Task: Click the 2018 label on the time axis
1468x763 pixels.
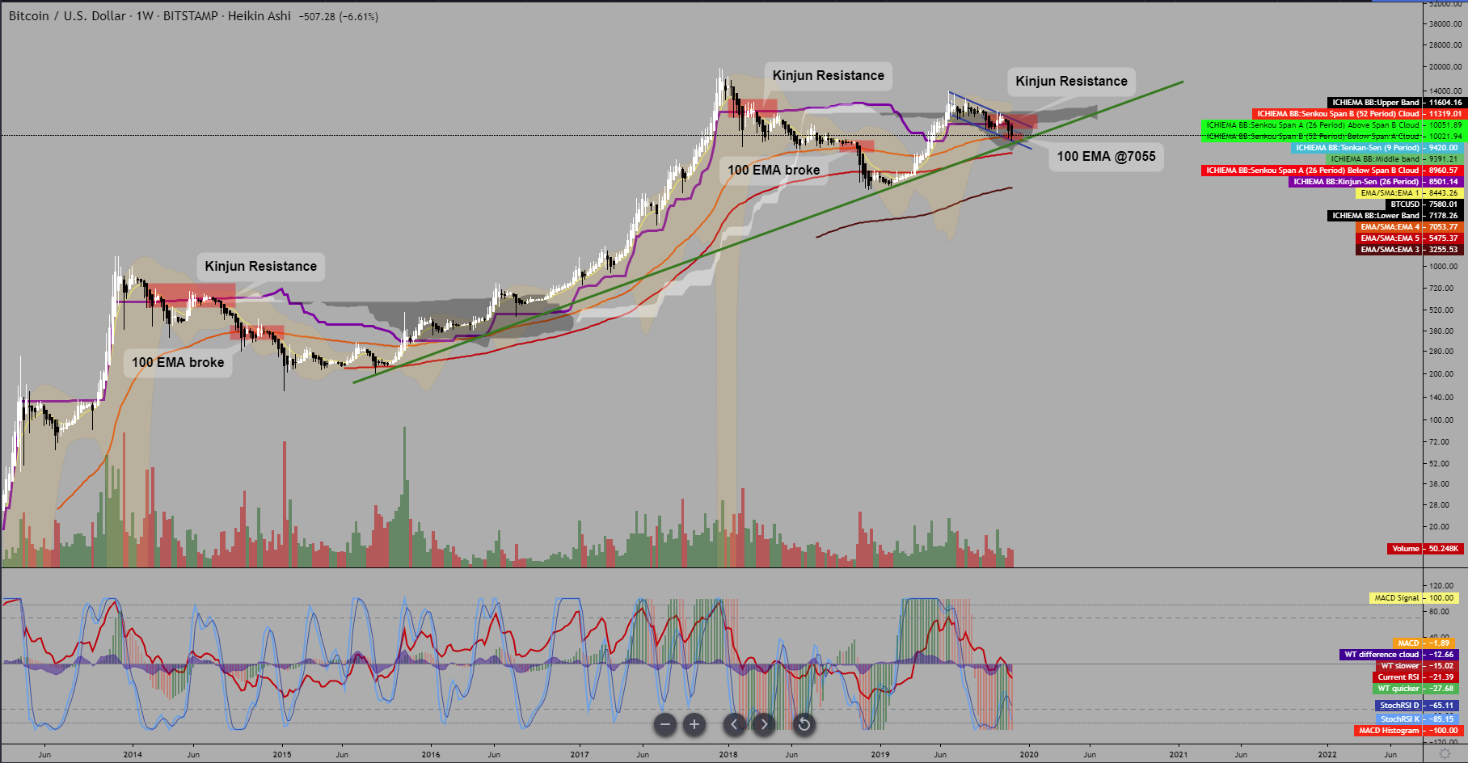Action: 728,755
